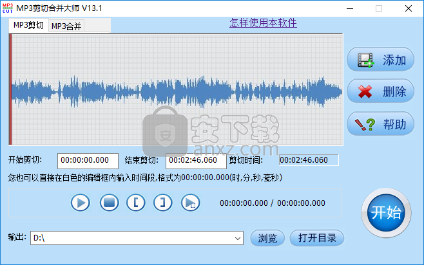Click the 剪切时间 duration field
Image resolution: width=424 pixels, height=265 pixels.
point(309,160)
